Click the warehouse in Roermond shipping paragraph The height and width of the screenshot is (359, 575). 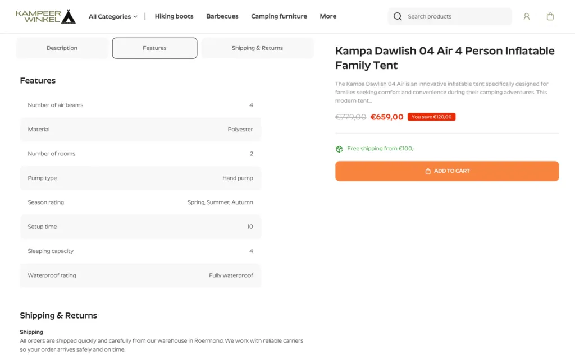pos(161,345)
